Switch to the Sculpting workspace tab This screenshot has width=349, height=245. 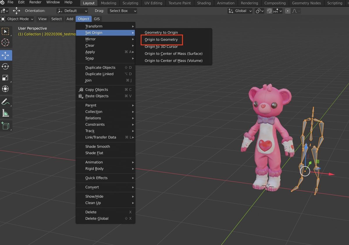(130, 3)
